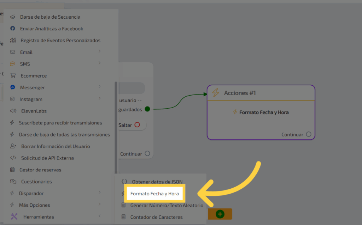Click the Herramientas wrench icon
Screen dimensions: 362x225
[x=14, y=217]
